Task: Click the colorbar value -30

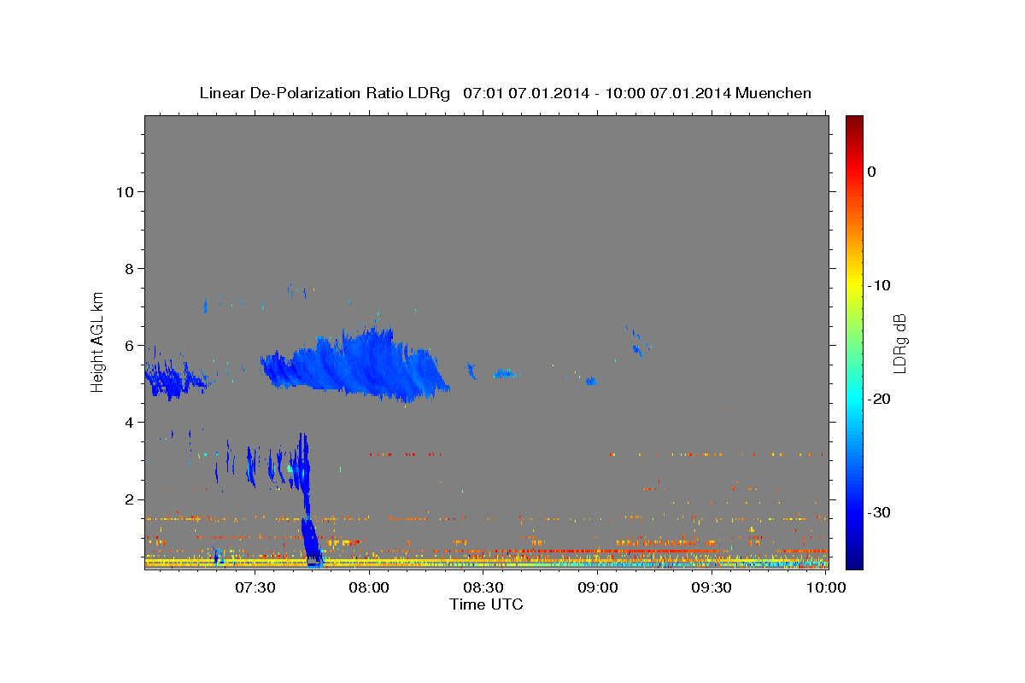Action: pos(880,512)
